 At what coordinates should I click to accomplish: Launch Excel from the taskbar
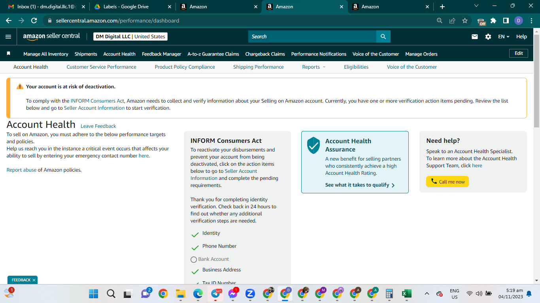coord(406,294)
